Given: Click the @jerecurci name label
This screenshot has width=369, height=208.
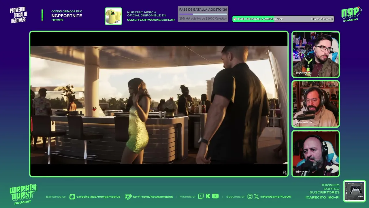Looking at the screenshot, I should click(303, 172).
